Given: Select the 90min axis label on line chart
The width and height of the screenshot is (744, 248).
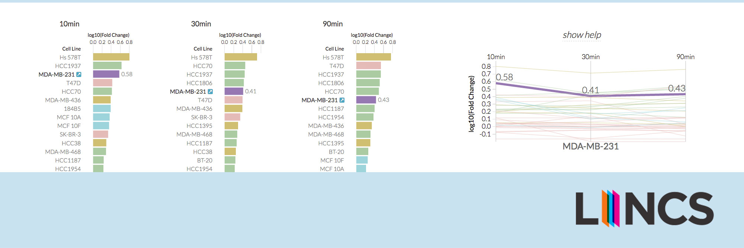Looking at the screenshot, I should pyautogui.click(x=685, y=57).
